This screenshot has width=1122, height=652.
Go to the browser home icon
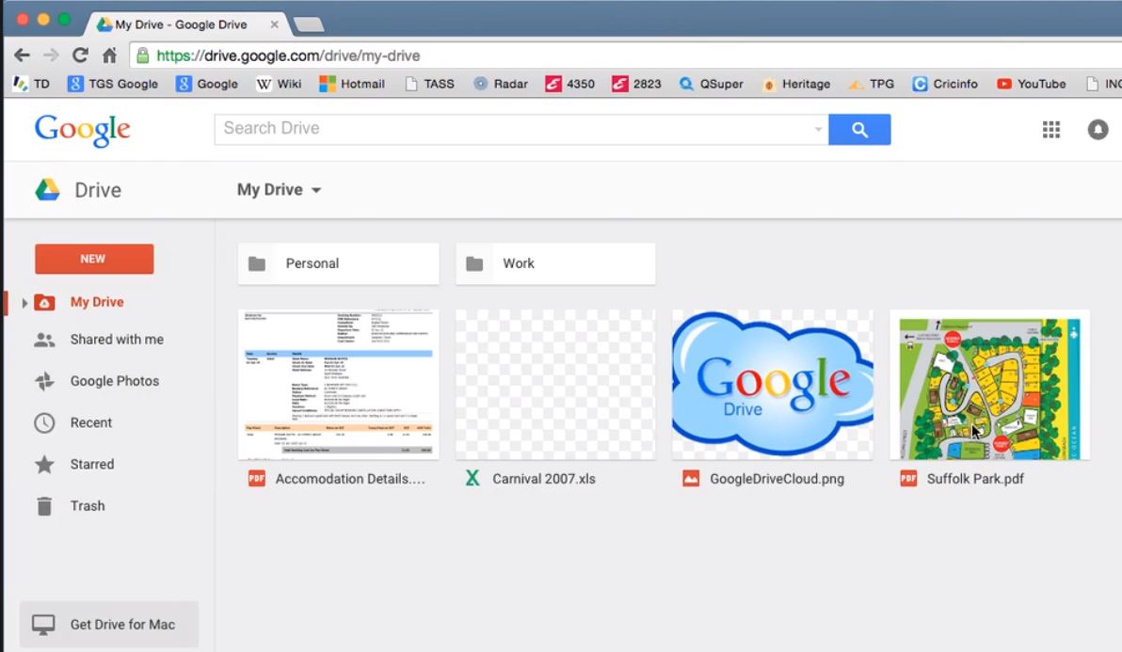click(x=109, y=56)
